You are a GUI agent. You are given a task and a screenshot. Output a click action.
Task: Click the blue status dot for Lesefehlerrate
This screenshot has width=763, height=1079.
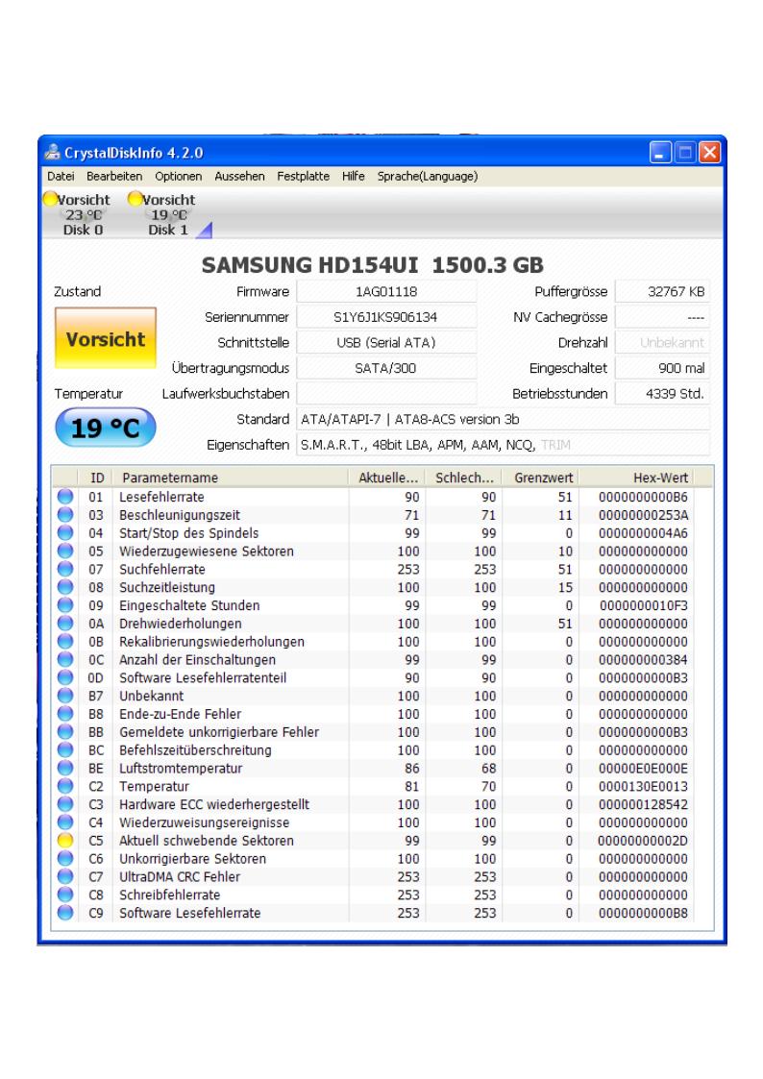[x=65, y=496]
